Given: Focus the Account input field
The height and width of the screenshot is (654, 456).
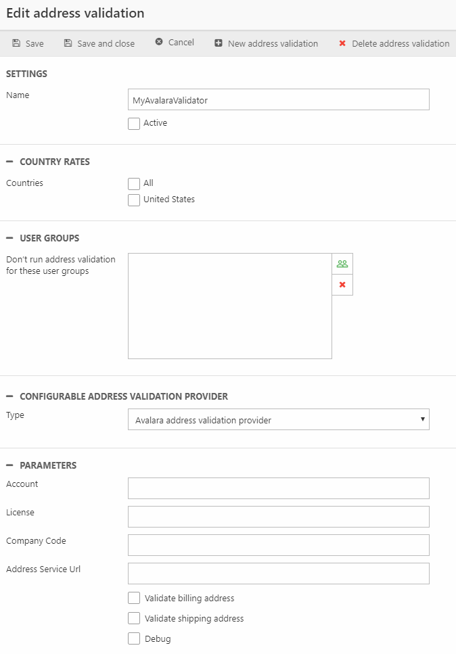Looking at the screenshot, I should coord(278,488).
